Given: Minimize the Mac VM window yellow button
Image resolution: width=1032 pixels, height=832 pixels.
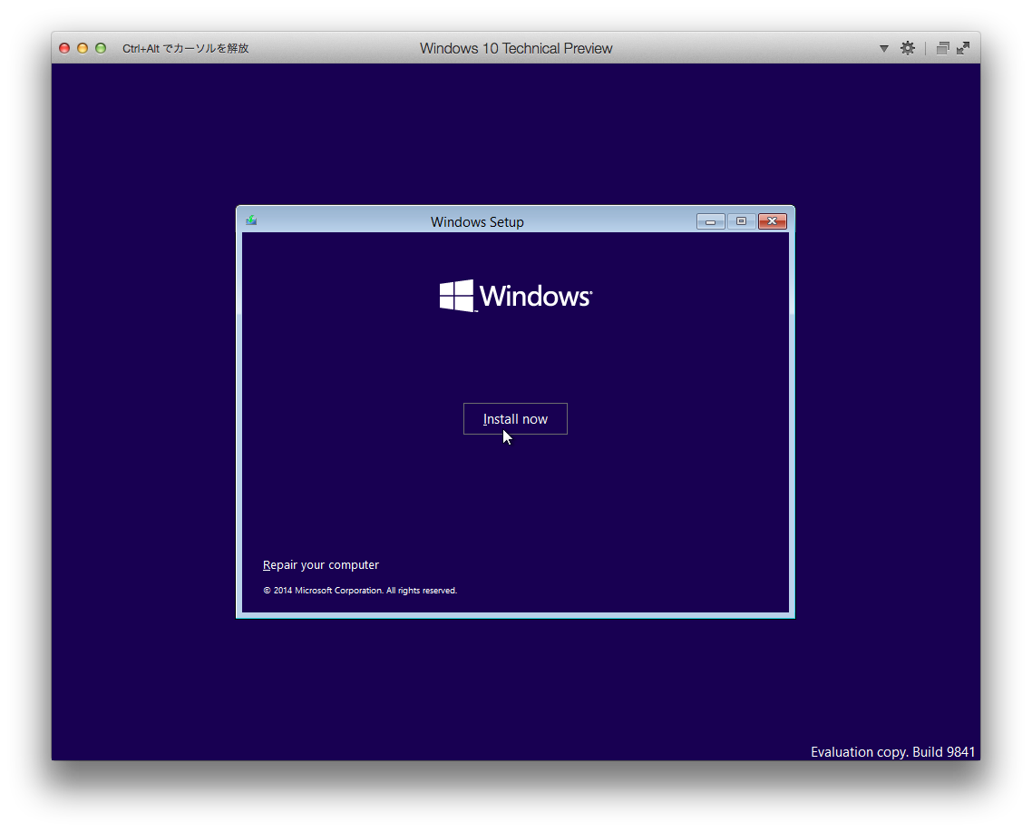Looking at the screenshot, I should pyautogui.click(x=83, y=48).
